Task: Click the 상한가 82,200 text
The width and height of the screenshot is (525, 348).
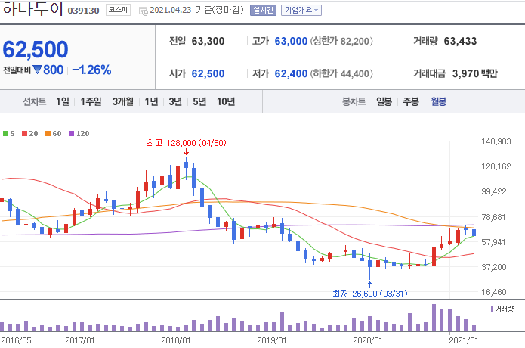Action: coord(341,42)
